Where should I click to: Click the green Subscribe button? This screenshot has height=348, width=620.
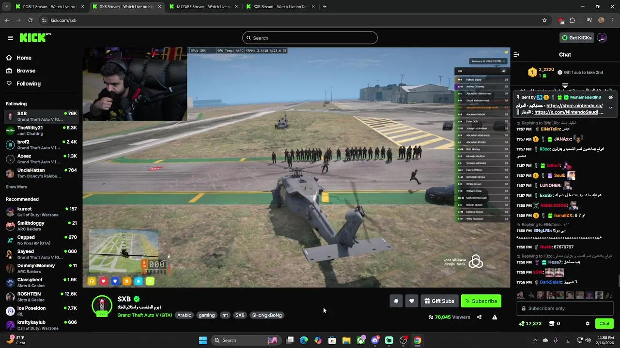(x=481, y=301)
